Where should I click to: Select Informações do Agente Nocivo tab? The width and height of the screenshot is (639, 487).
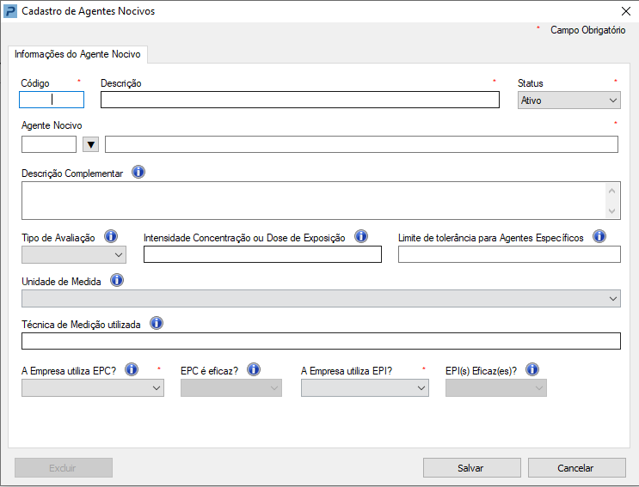[x=77, y=54]
